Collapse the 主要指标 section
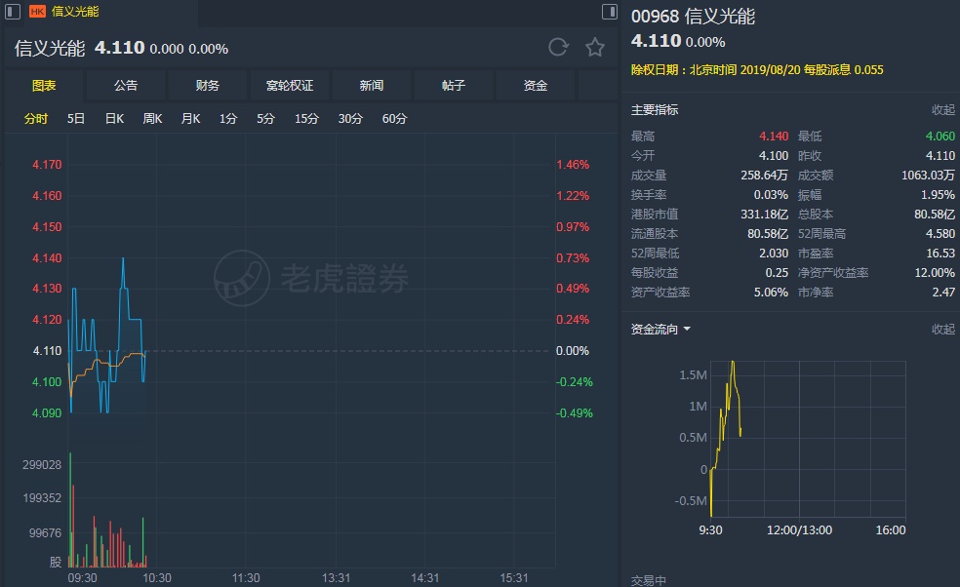 point(942,110)
